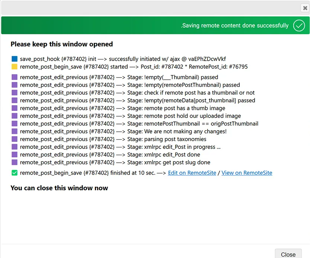
Task: Click the blue square beside save_post_hook
Action: pos(15,59)
